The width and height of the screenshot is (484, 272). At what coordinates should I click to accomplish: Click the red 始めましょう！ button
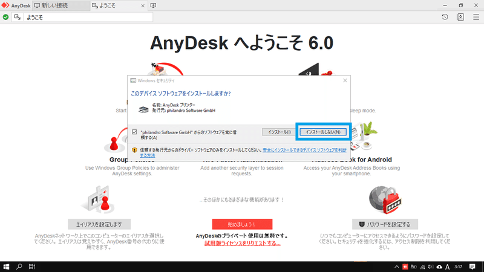[242, 224]
